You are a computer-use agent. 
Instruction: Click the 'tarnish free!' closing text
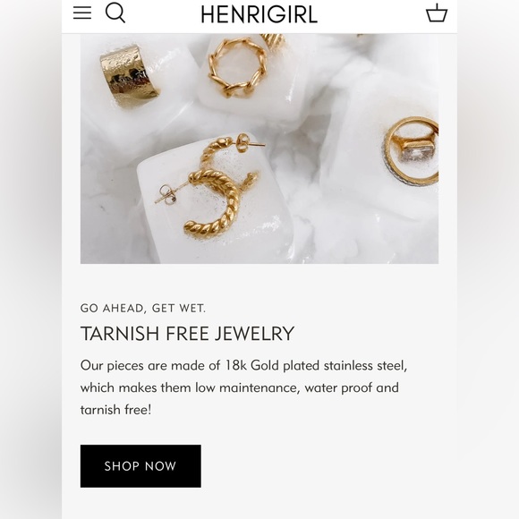point(115,410)
